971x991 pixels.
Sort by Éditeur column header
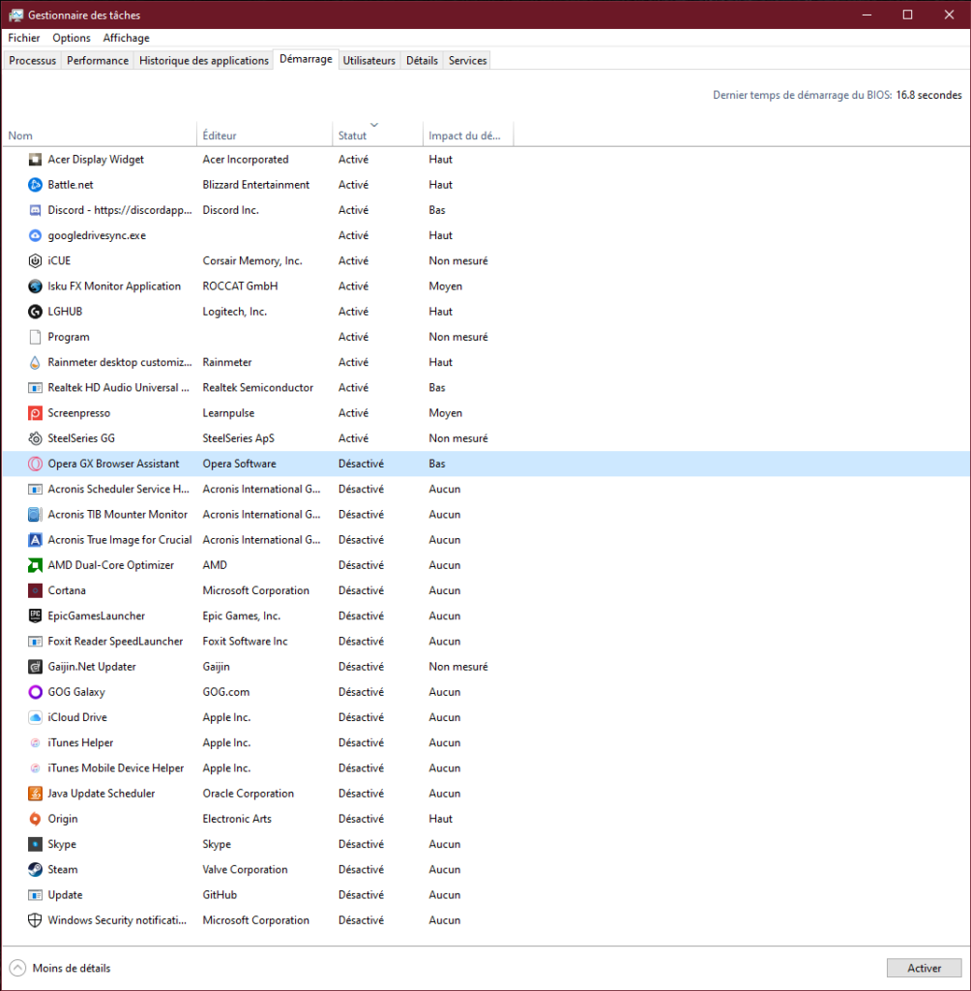point(265,135)
